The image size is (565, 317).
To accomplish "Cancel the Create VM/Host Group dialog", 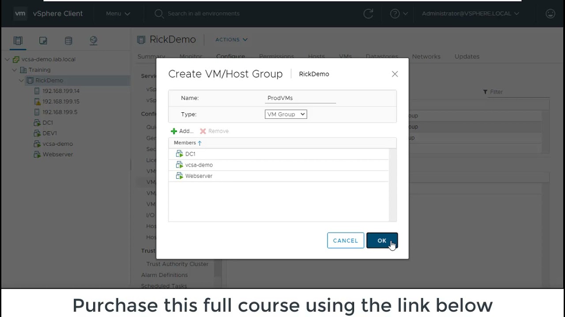I will pos(346,240).
